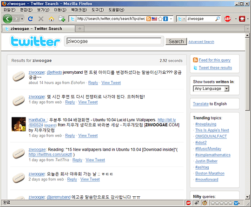Click the Twitter page search field containing ziwoogae
The width and height of the screenshot is (251, 207).
pyautogui.click(x=114, y=41)
